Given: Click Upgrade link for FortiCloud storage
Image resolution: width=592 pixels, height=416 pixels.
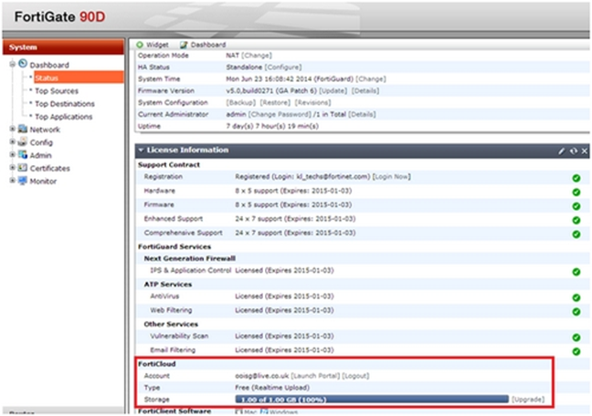Looking at the screenshot, I should click(x=528, y=400).
